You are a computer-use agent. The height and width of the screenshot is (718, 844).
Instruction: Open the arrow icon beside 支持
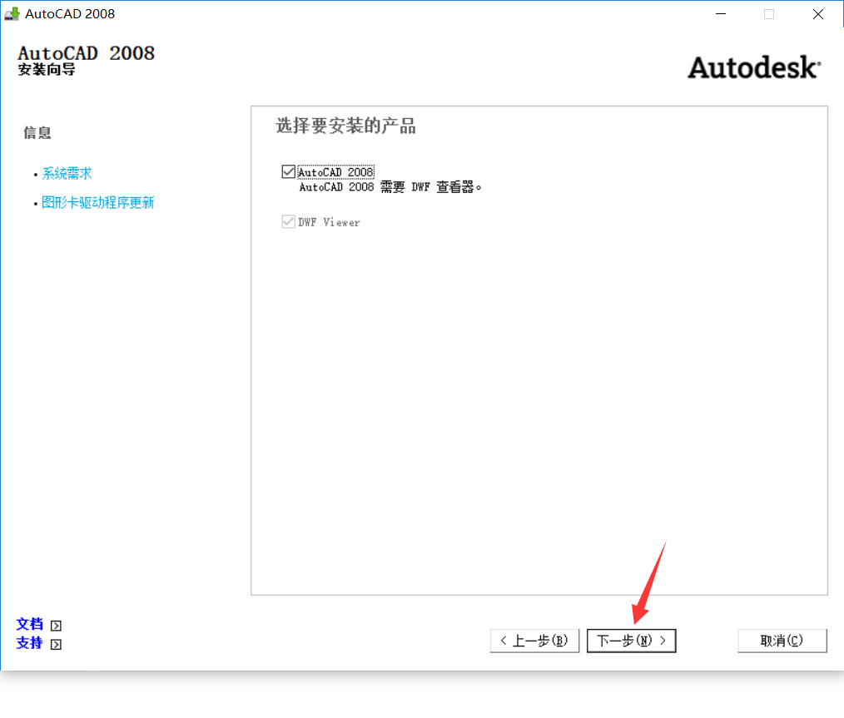coord(56,644)
